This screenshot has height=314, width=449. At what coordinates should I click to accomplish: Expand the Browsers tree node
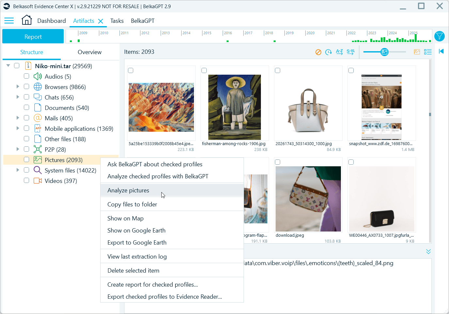coord(18,86)
